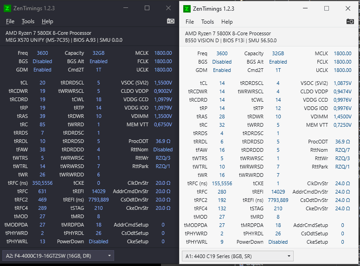Click tRFC2 value 469
360x266 pixels.
(42, 200)
